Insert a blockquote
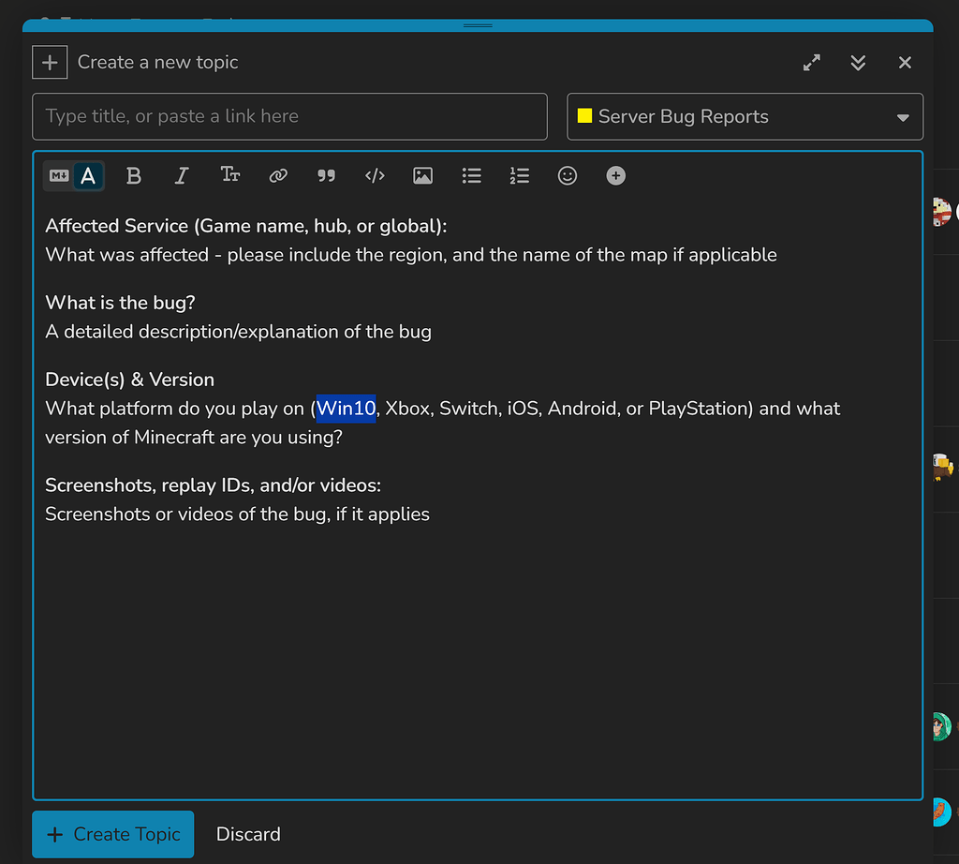The width and height of the screenshot is (959, 864). (x=326, y=176)
